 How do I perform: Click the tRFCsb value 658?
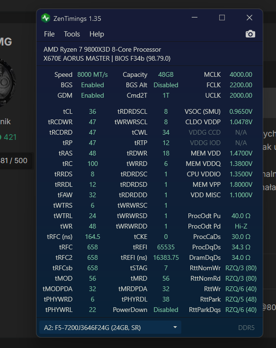pos(92,268)
